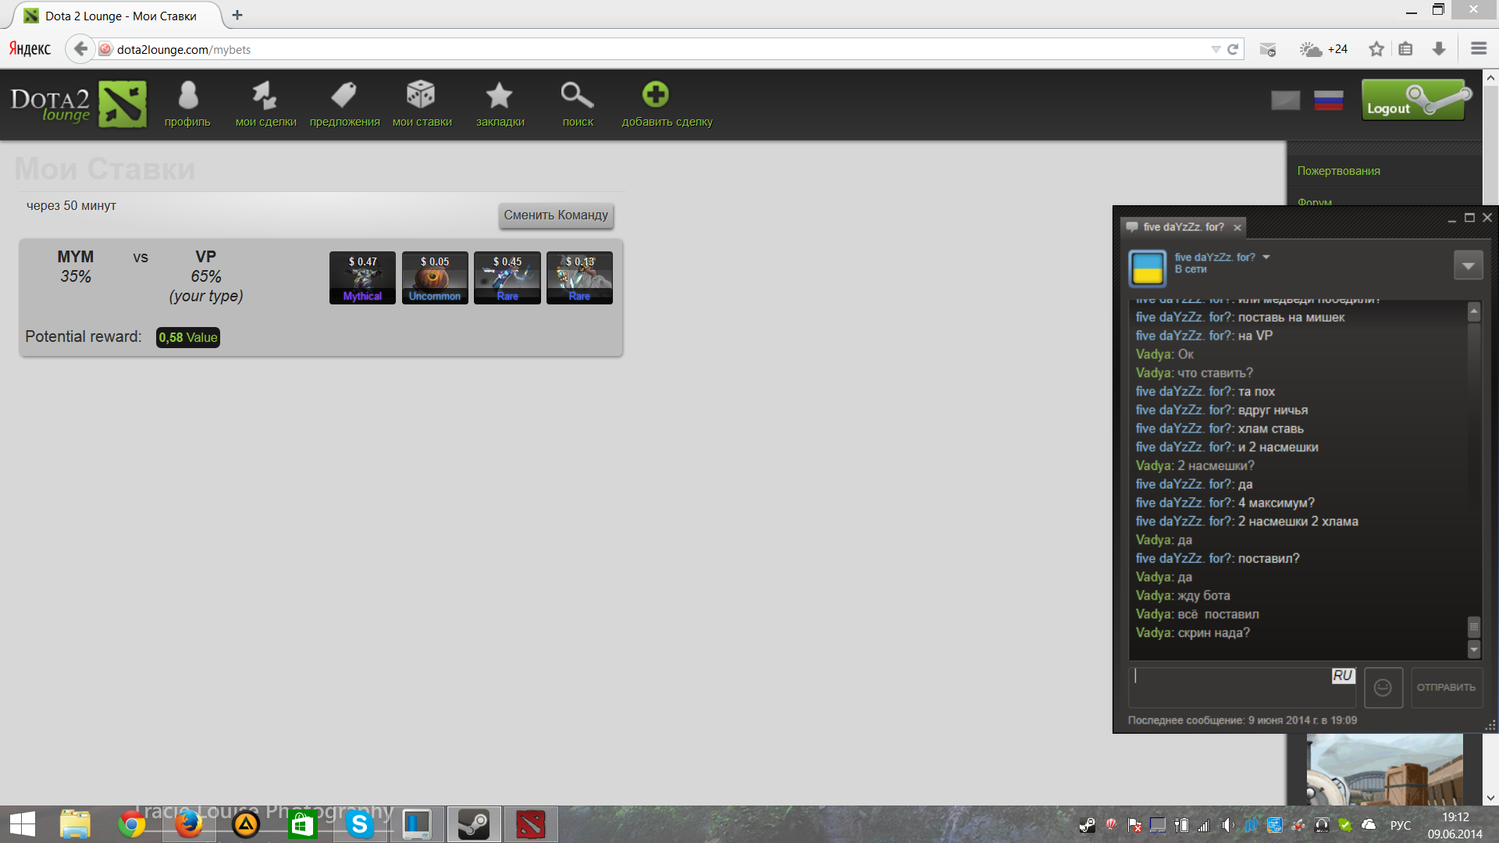The height and width of the screenshot is (843, 1499).
Task: Click Яндекс logo in toolbar
Action: [x=30, y=49]
